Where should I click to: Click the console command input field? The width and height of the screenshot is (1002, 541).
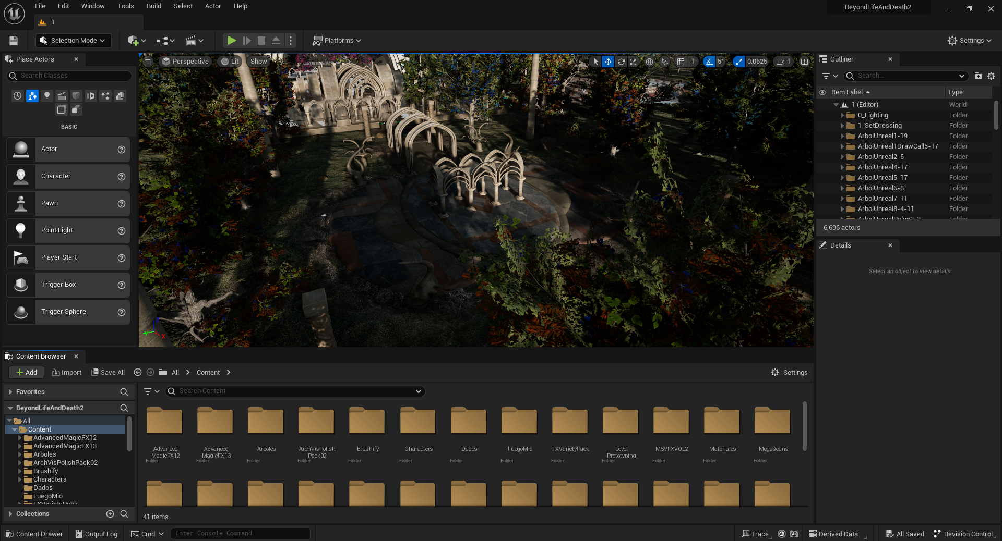pos(241,534)
